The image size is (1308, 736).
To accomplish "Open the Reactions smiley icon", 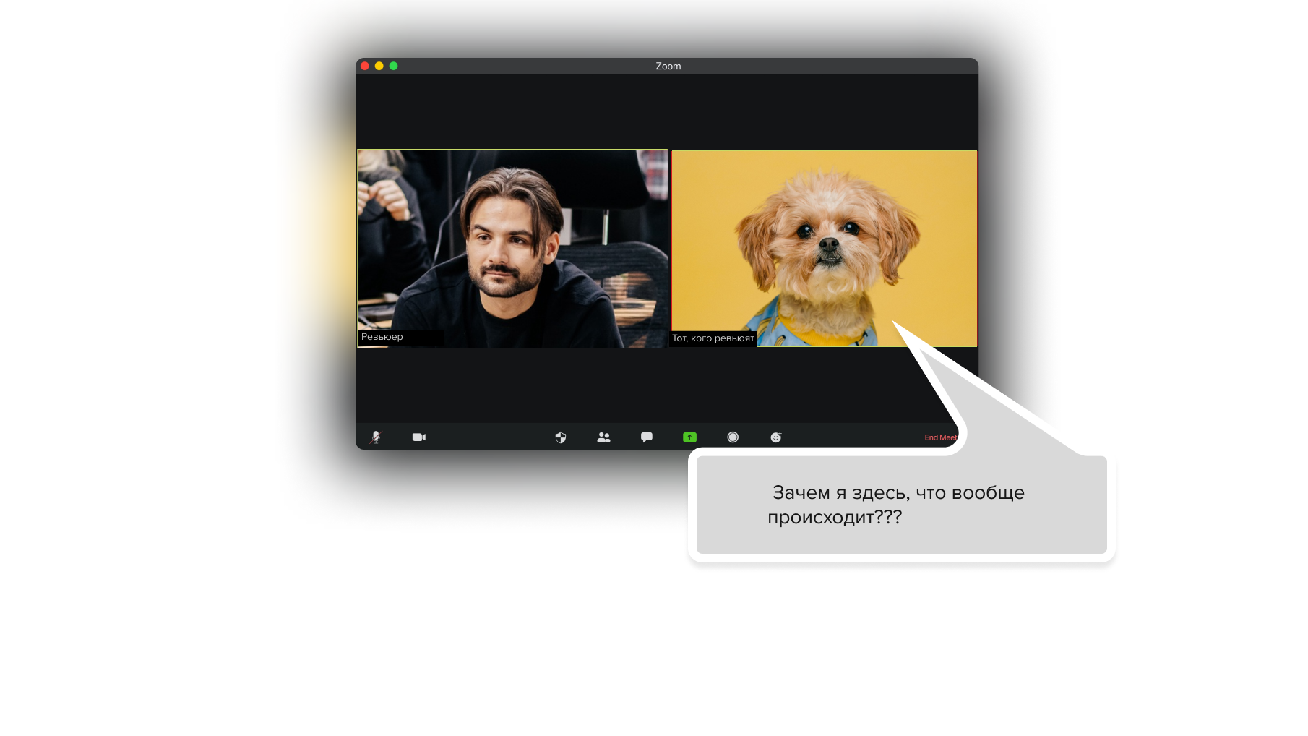I will click(x=776, y=437).
